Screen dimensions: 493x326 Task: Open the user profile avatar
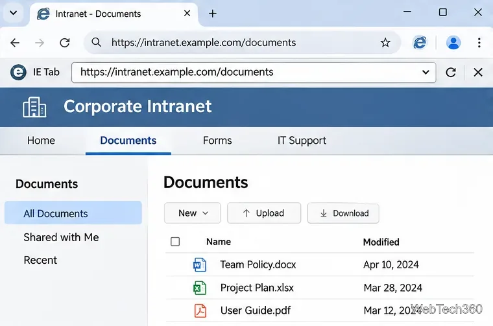click(453, 42)
